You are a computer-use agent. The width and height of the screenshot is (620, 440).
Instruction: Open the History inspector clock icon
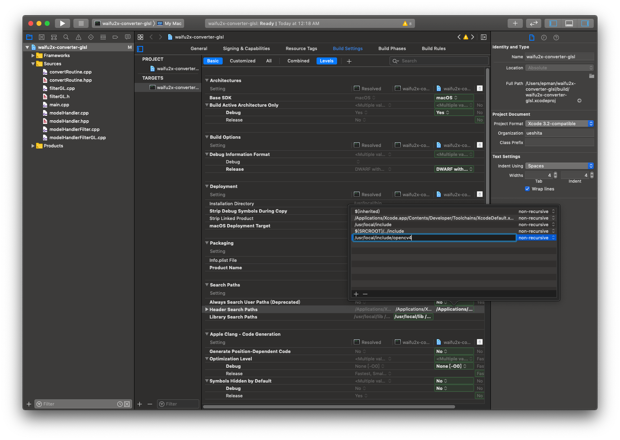pyautogui.click(x=544, y=37)
